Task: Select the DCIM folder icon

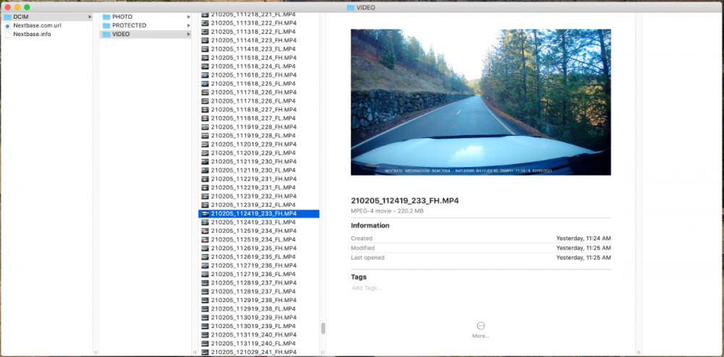Action: 8,16
